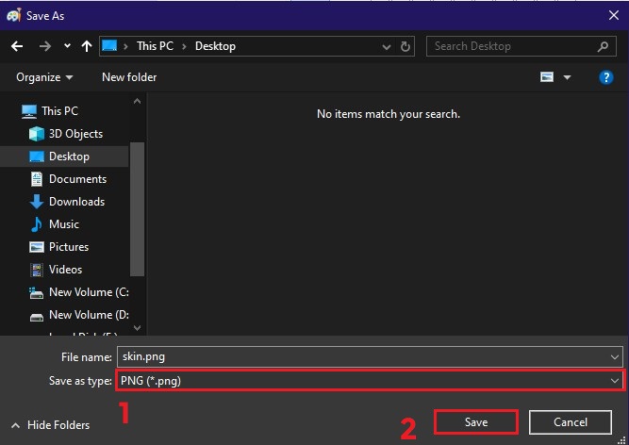Go back with the left arrow
629x445 pixels.
(x=17, y=46)
